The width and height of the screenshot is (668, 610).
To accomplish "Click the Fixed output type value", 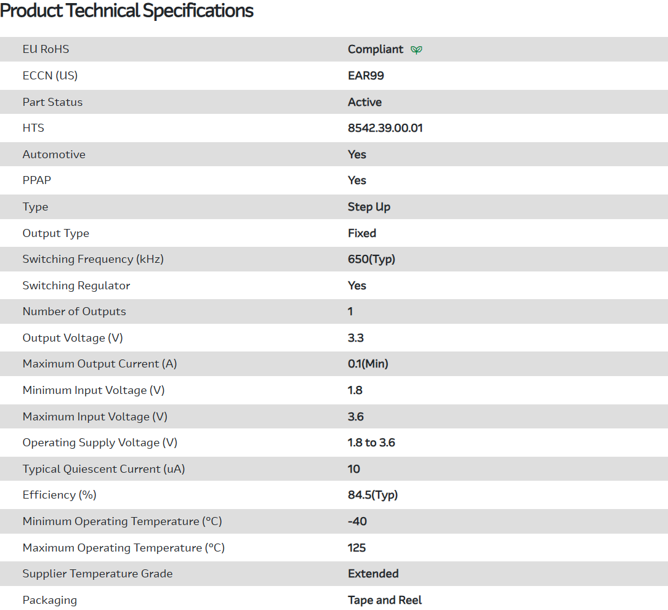I will (x=362, y=233).
